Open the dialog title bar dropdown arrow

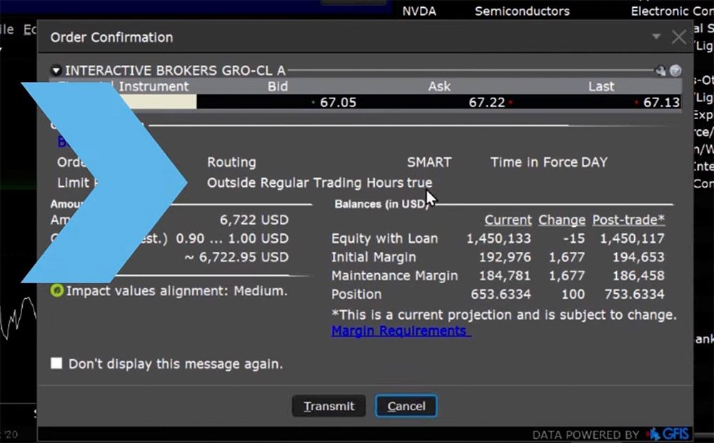[x=657, y=36]
